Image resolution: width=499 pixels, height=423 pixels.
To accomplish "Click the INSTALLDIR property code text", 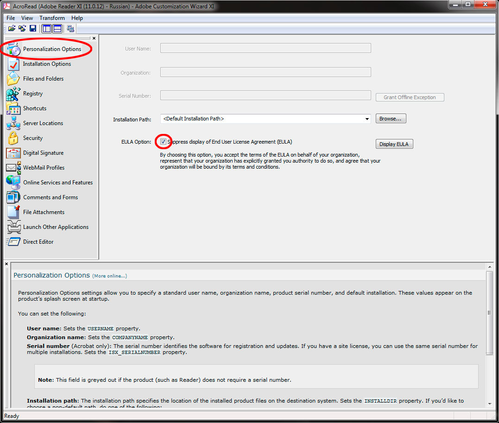I will coord(380,401).
